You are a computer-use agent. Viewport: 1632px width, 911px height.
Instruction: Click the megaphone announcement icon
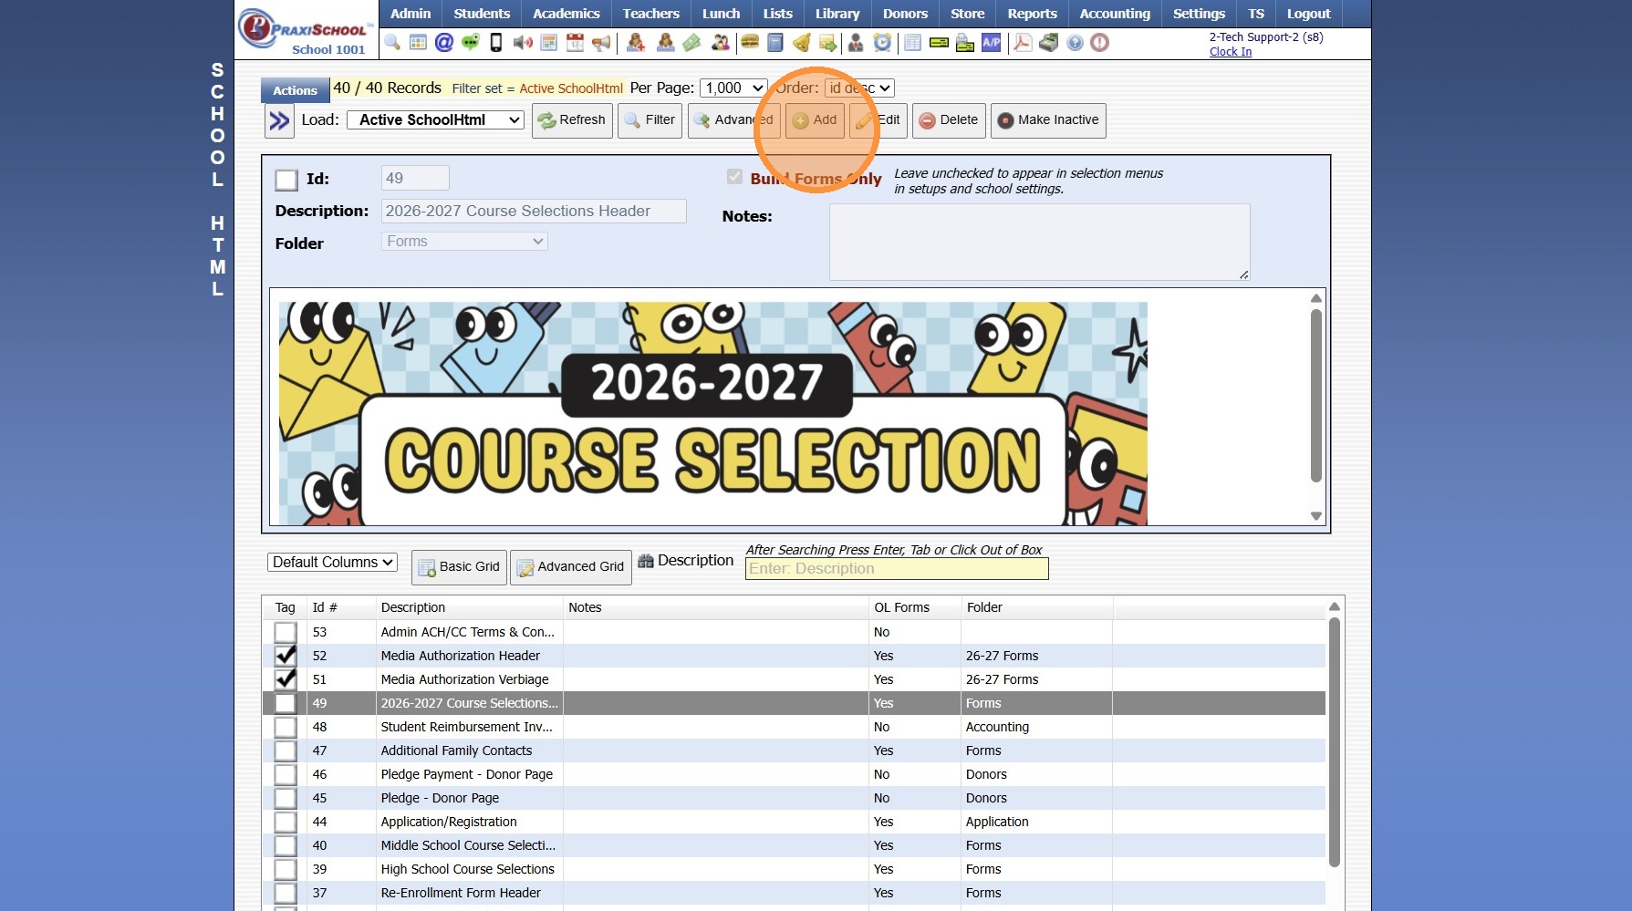click(601, 43)
